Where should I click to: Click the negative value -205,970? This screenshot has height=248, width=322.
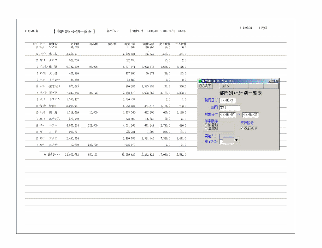click(x=130, y=145)
